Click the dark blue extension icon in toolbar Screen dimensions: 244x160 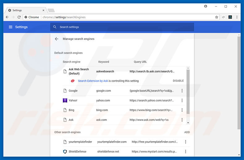click(230, 17)
